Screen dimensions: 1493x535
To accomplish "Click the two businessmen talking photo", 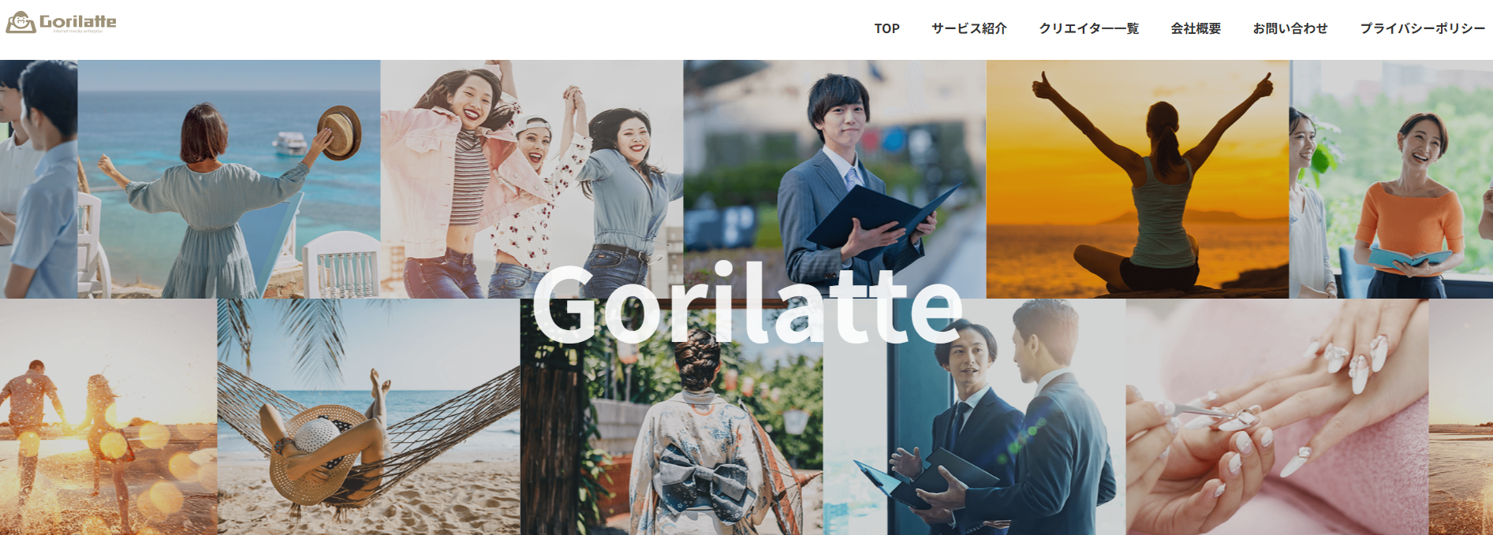I will pyautogui.click(x=974, y=417).
